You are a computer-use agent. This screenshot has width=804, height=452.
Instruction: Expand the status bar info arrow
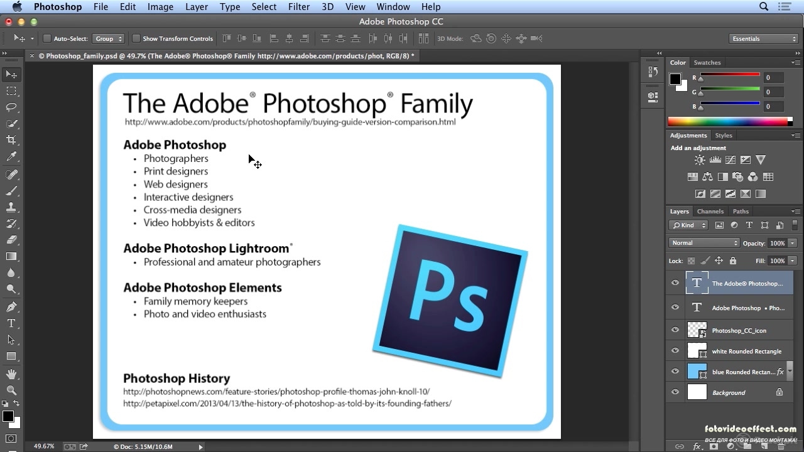[201, 447]
